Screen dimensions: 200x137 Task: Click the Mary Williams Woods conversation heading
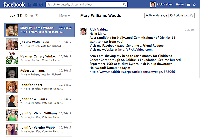101,15
